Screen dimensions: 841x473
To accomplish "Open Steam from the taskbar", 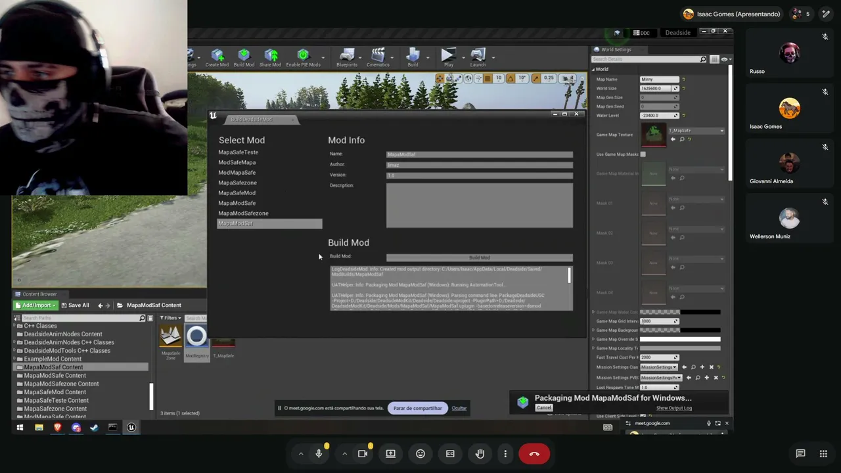I will click(x=94, y=428).
